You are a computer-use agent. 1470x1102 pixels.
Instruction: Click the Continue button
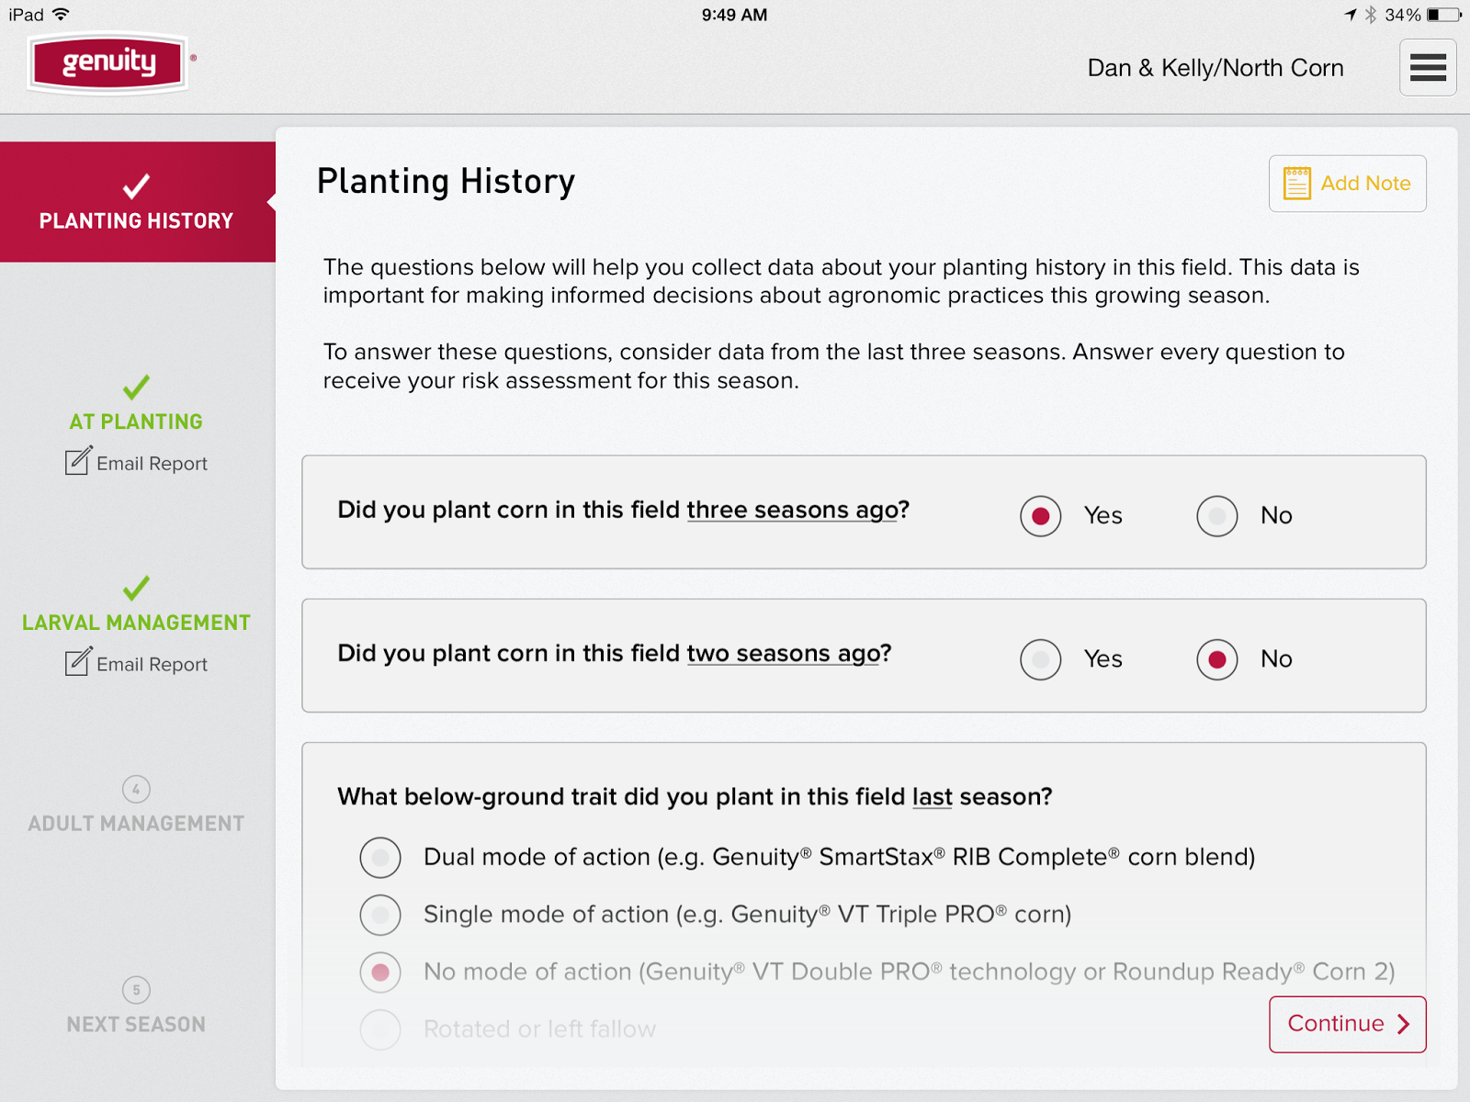[1348, 1024]
